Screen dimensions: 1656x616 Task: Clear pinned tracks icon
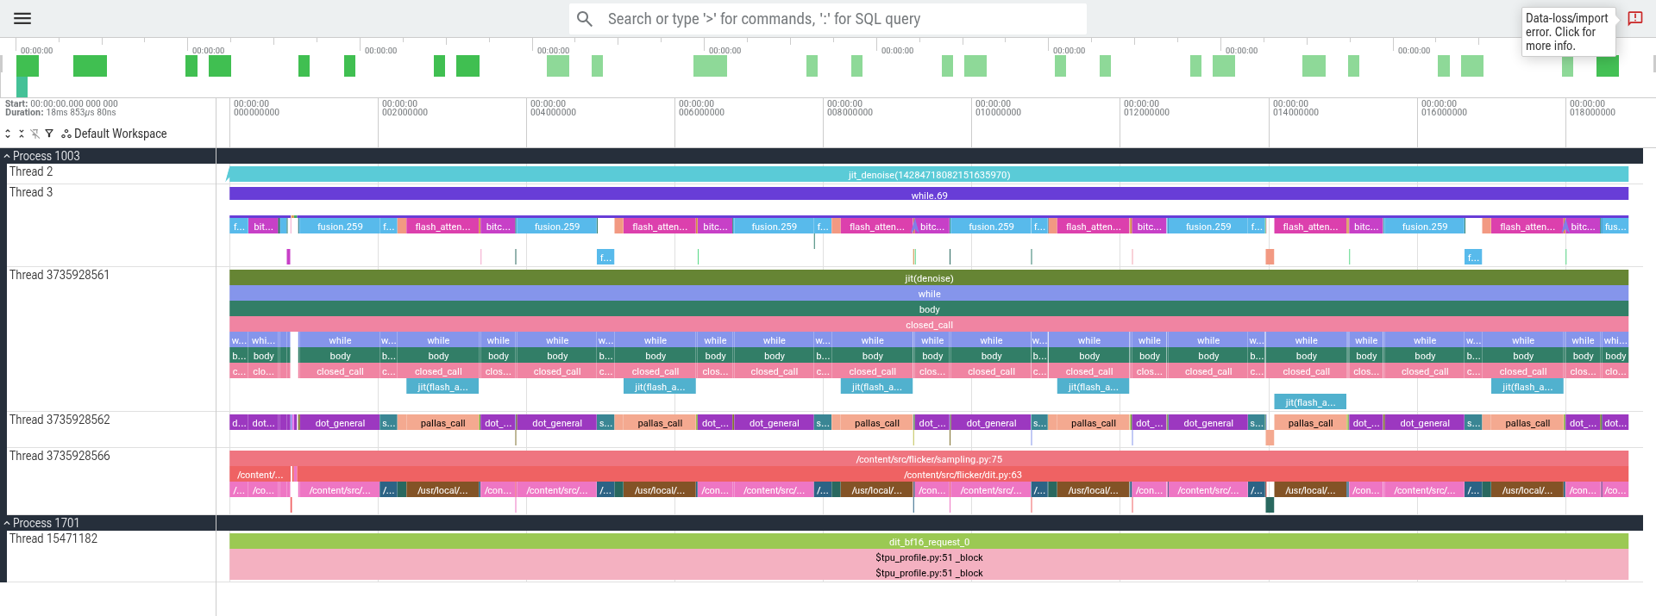[35, 134]
